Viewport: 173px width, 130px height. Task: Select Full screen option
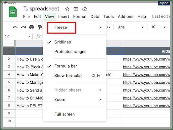pyautogui.click(x=75, y=114)
